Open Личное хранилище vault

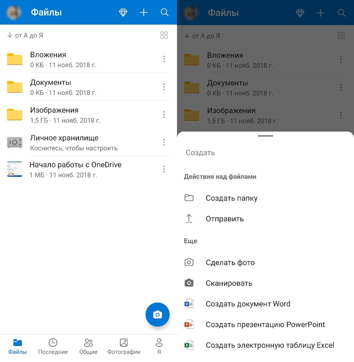click(88, 142)
